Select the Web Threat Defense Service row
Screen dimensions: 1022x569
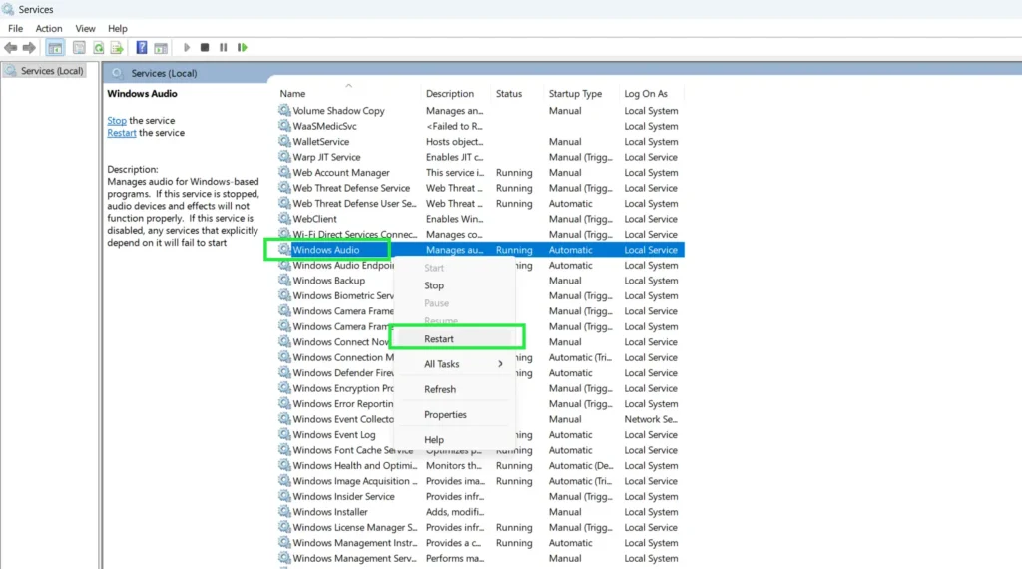click(480, 188)
